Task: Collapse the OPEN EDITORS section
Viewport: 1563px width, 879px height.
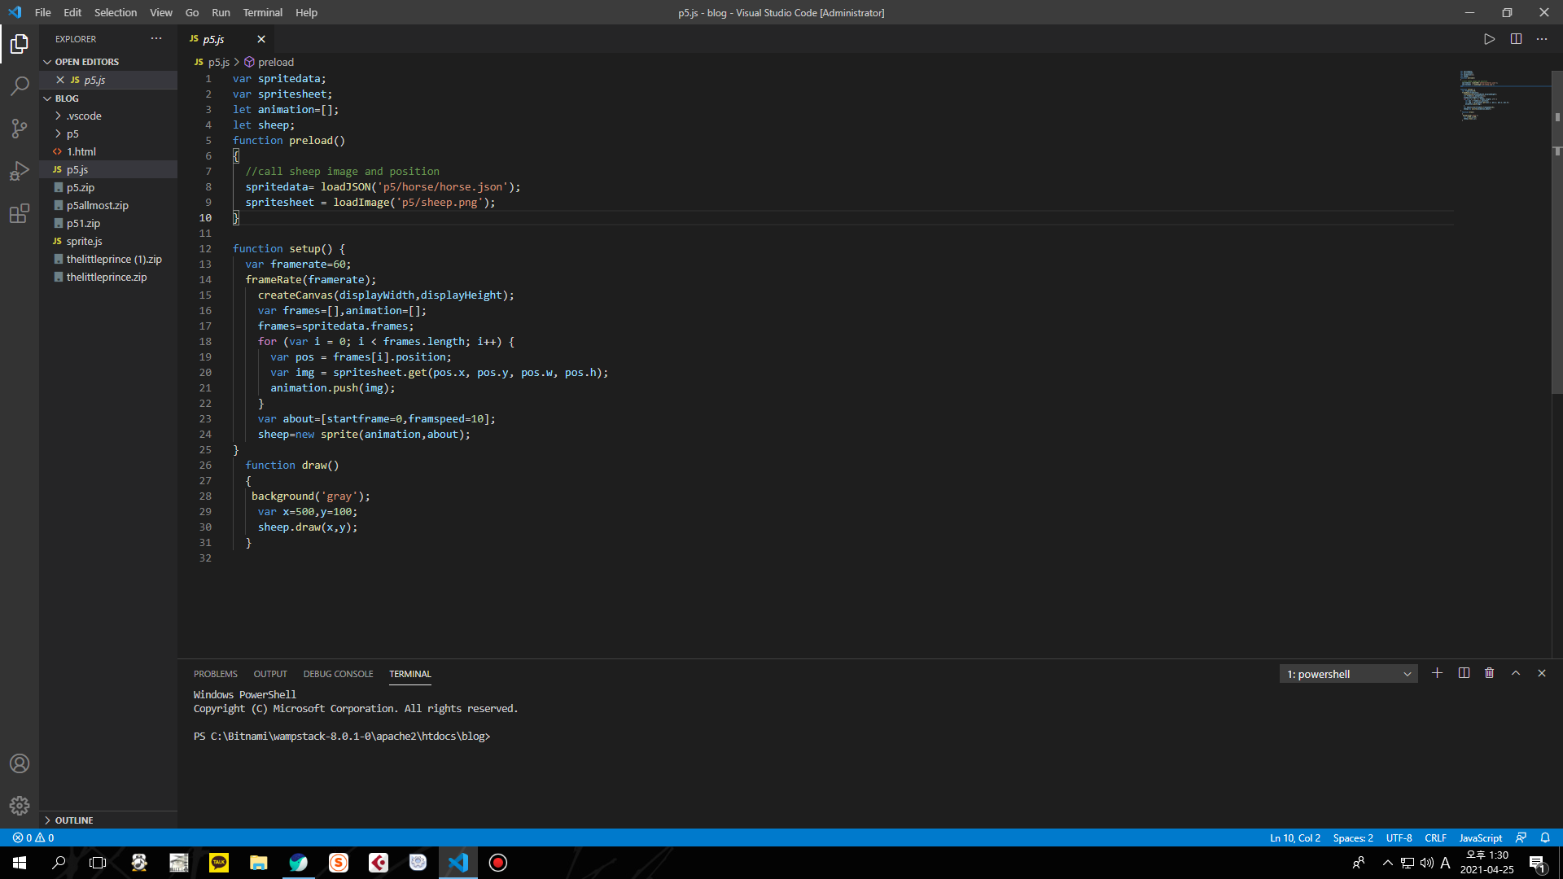Action: (86, 62)
